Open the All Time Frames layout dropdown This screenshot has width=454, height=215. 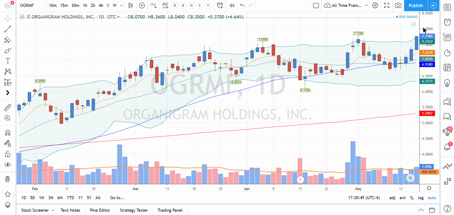[346, 5]
